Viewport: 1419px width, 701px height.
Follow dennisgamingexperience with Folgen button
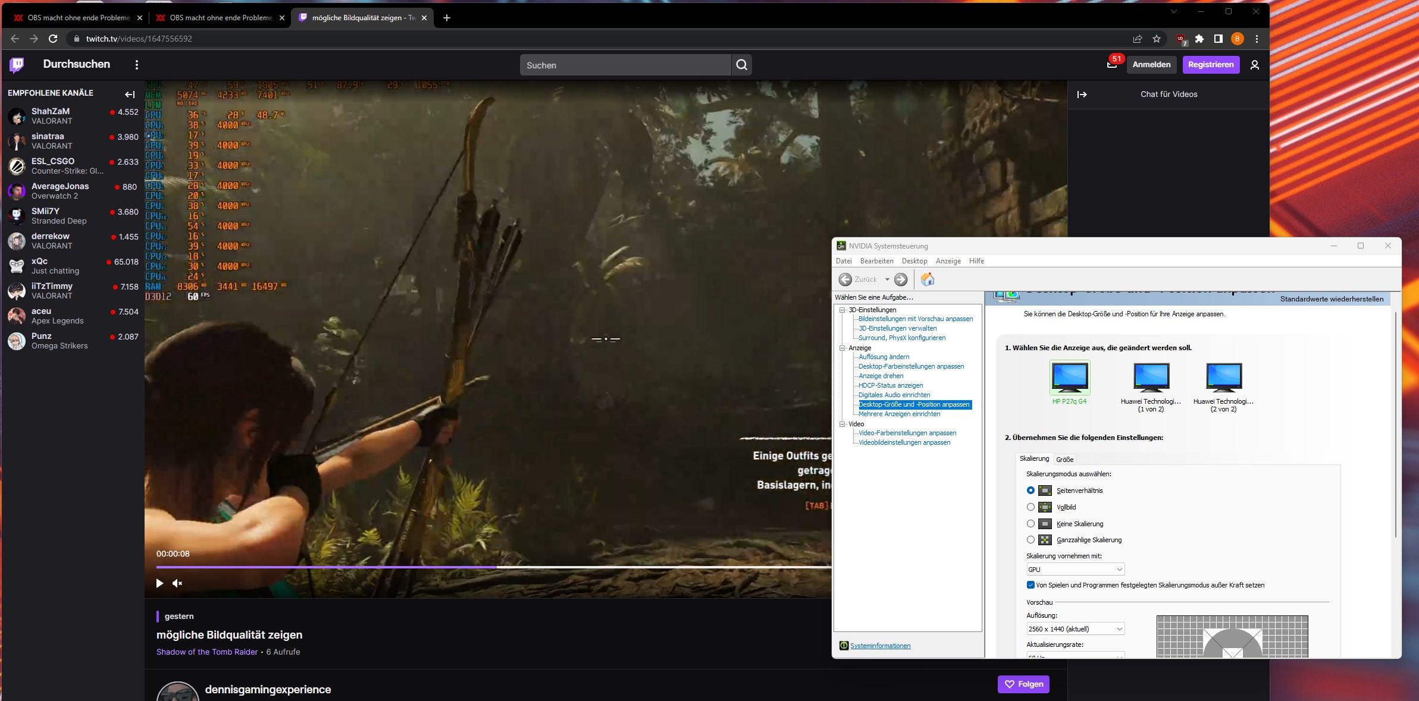(1023, 684)
